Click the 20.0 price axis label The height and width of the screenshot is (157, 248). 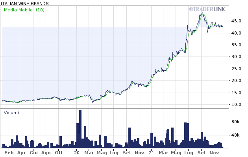point(236,80)
